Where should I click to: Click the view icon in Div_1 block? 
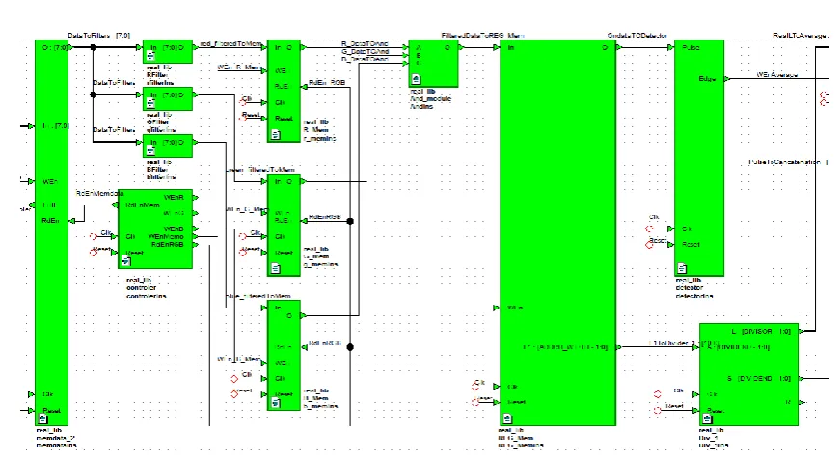click(708, 418)
